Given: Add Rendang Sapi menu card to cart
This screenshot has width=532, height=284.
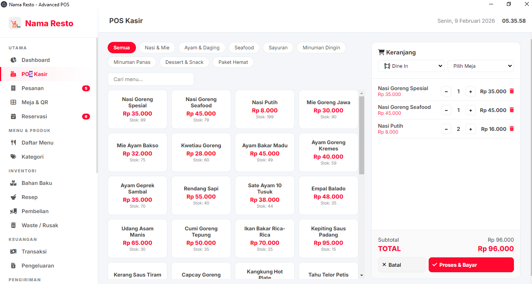Looking at the screenshot, I should point(201,195).
